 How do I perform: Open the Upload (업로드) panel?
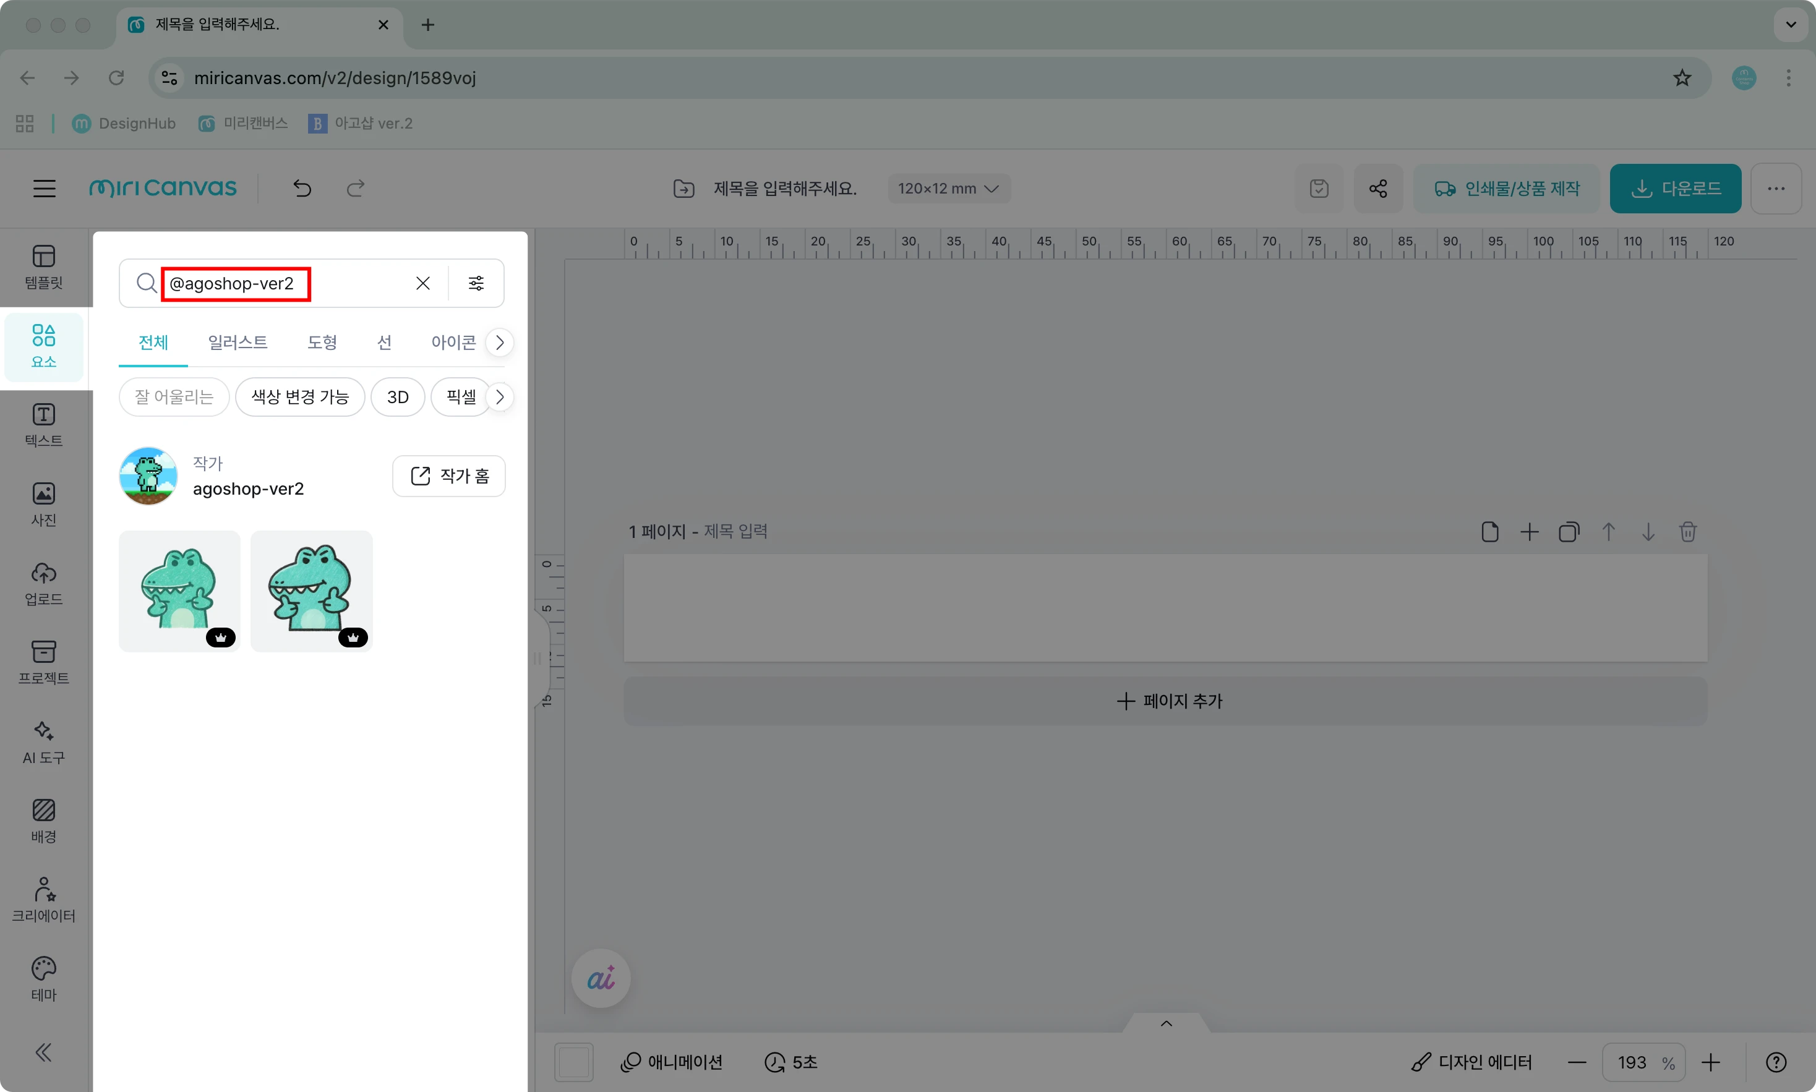(x=43, y=584)
